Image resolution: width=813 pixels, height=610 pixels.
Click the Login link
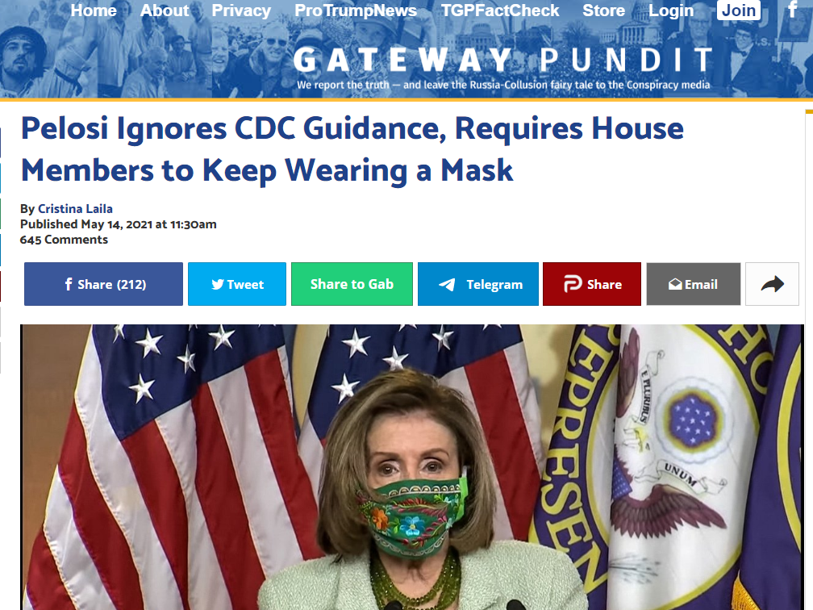(671, 10)
